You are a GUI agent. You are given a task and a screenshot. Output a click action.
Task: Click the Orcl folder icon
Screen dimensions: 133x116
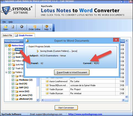pyautogui.click(x=17, y=84)
